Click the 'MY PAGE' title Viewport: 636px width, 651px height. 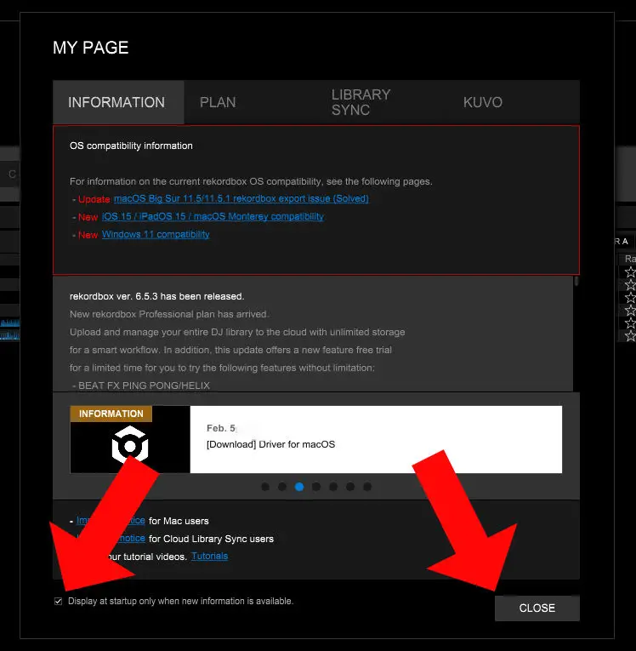[90, 48]
